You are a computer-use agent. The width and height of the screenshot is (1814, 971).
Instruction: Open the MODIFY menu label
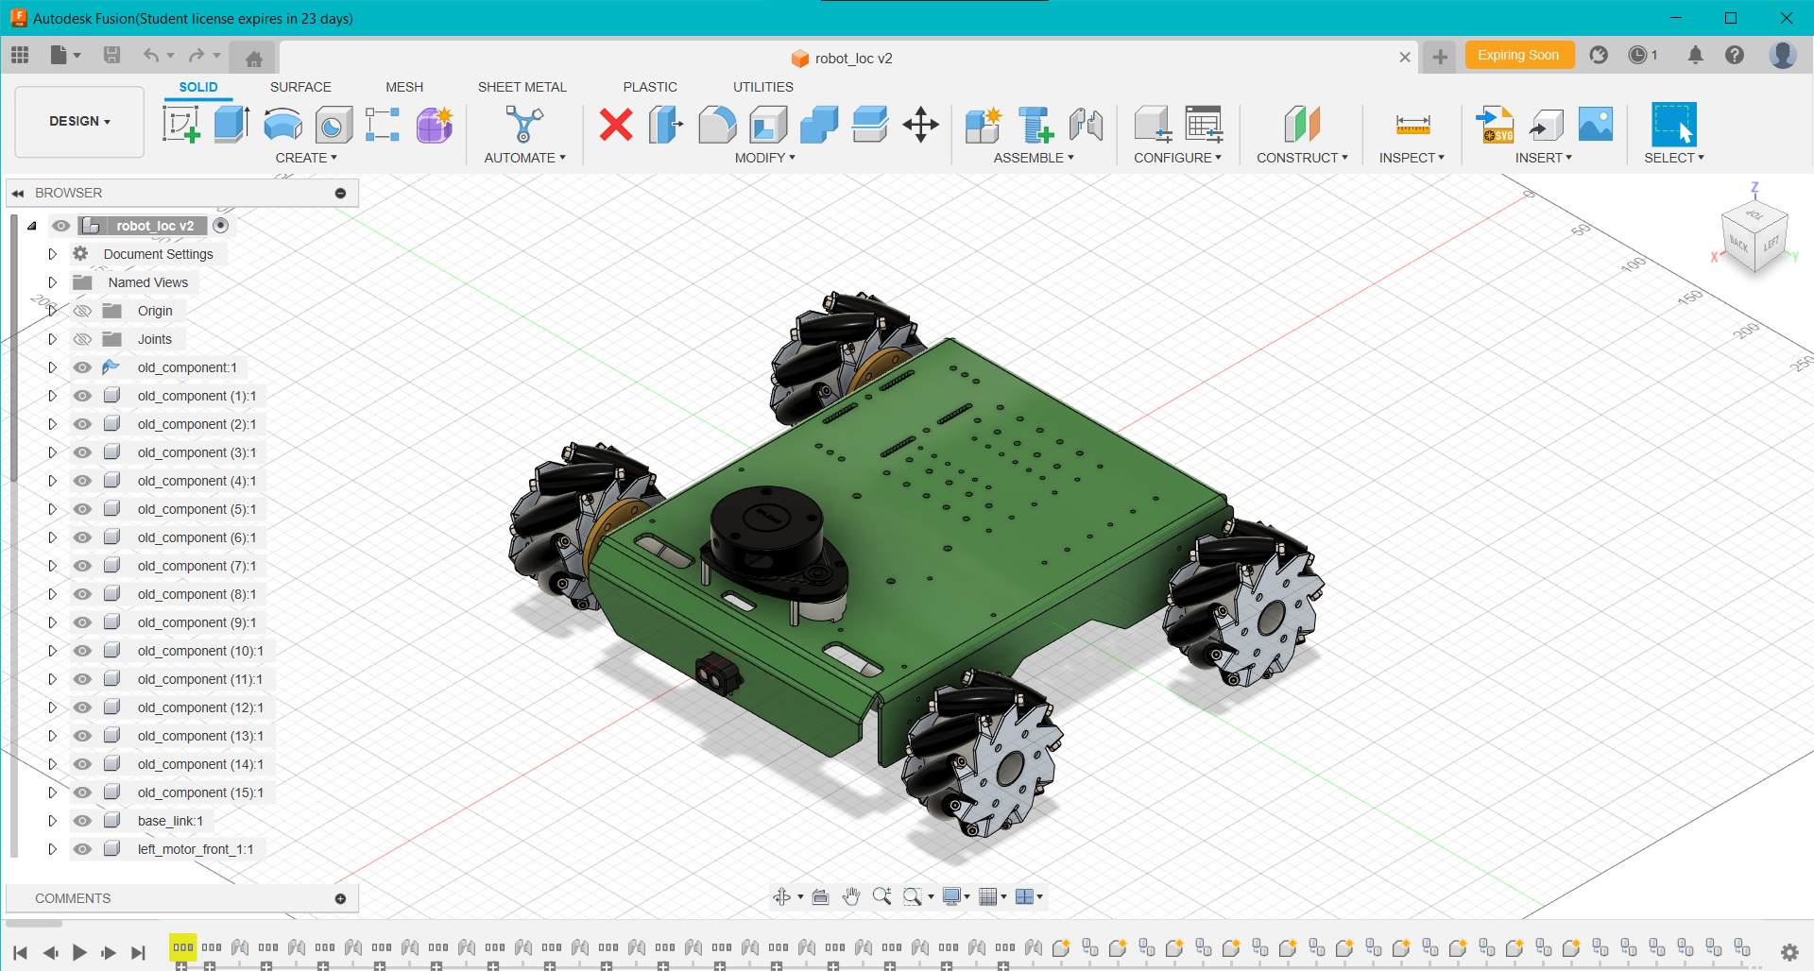click(764, 158)
